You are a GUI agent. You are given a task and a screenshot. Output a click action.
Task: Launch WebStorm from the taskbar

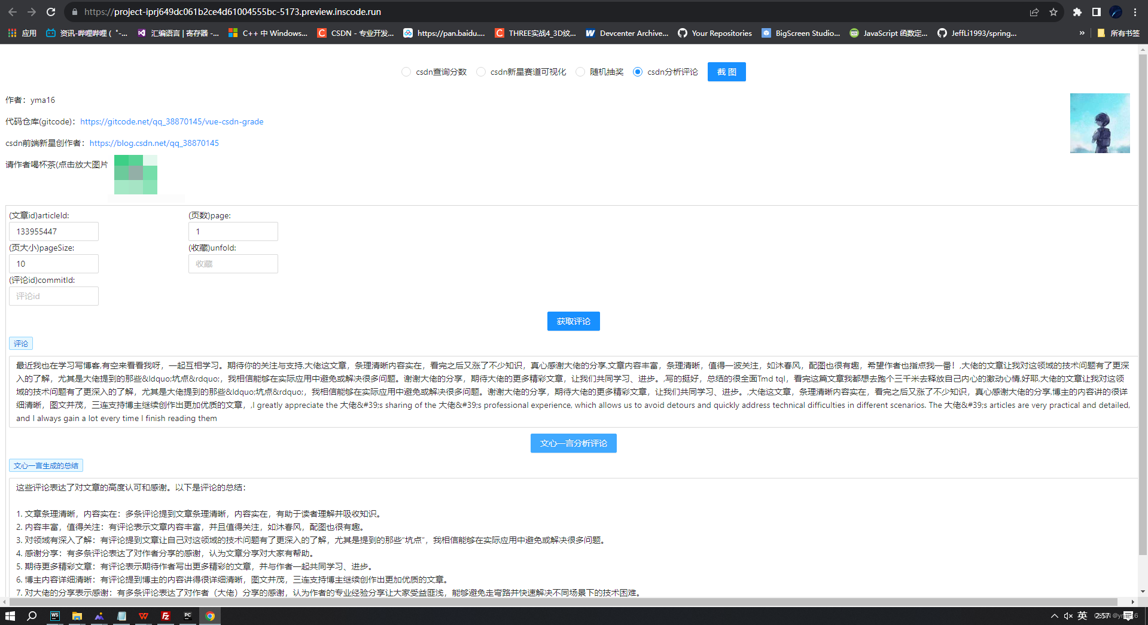[55, 617]
